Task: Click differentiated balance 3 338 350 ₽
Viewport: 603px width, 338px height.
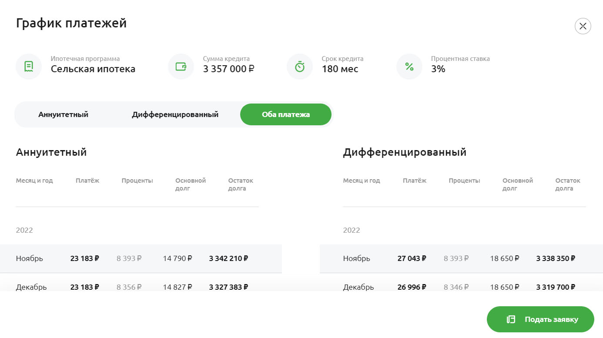Action: (556, 258)
